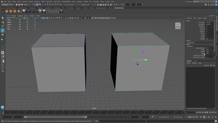The height and width of the screenshot is (123, 218).
Task: Click the Go to end of range button
Action: 216,112
